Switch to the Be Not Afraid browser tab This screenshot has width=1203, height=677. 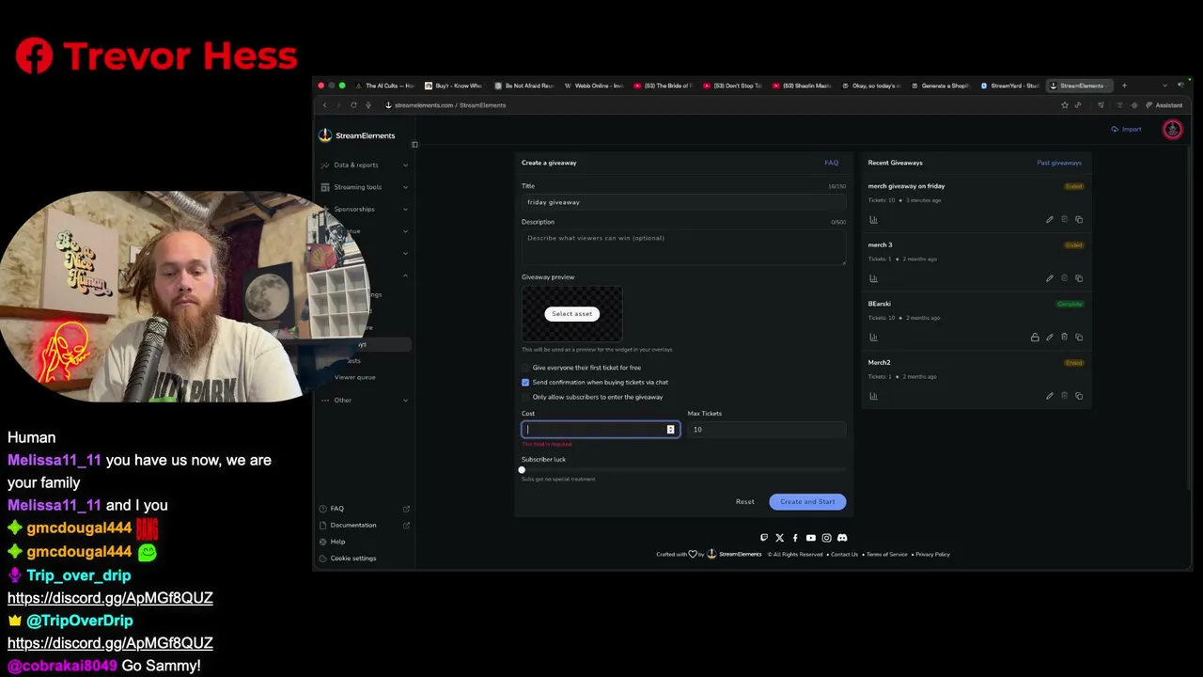(x=525, y=86)
